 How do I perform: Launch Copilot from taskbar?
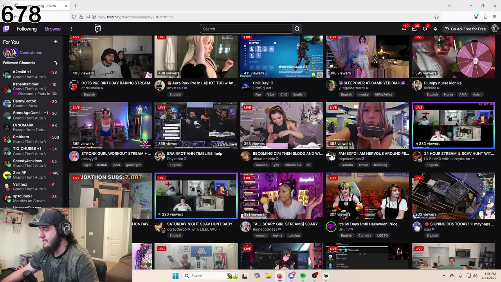(x=257, y=276)
